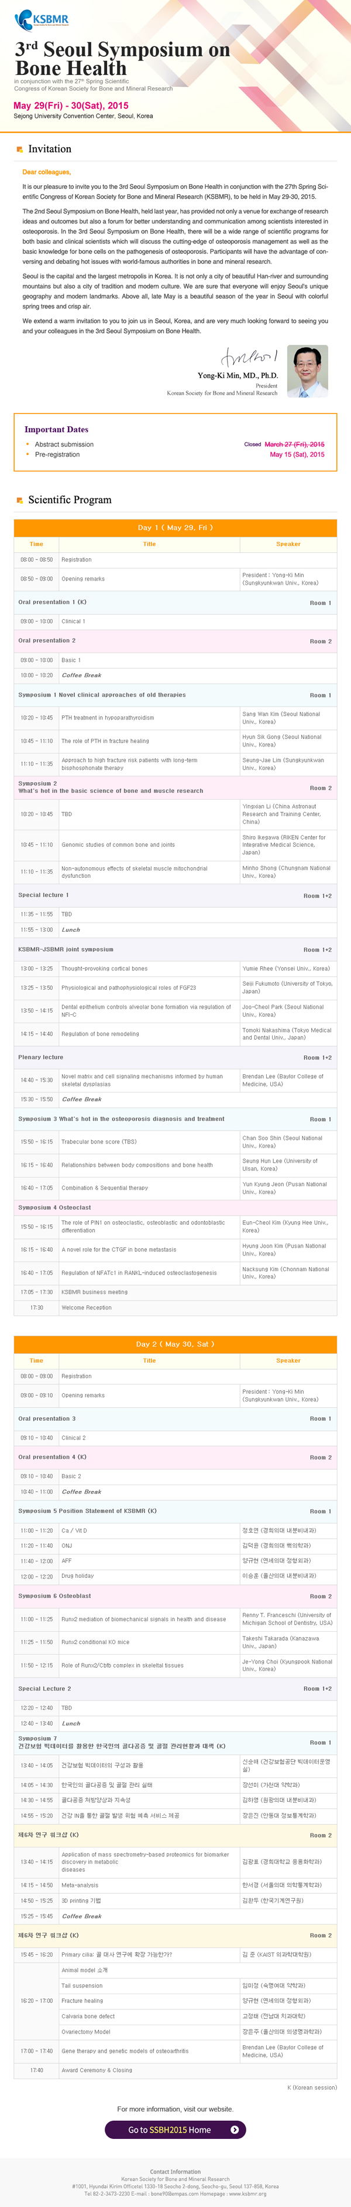Click the Pre-registration May 15 deadline date
The width and height of the screenshot is (351, 2207).
(297, 455)
